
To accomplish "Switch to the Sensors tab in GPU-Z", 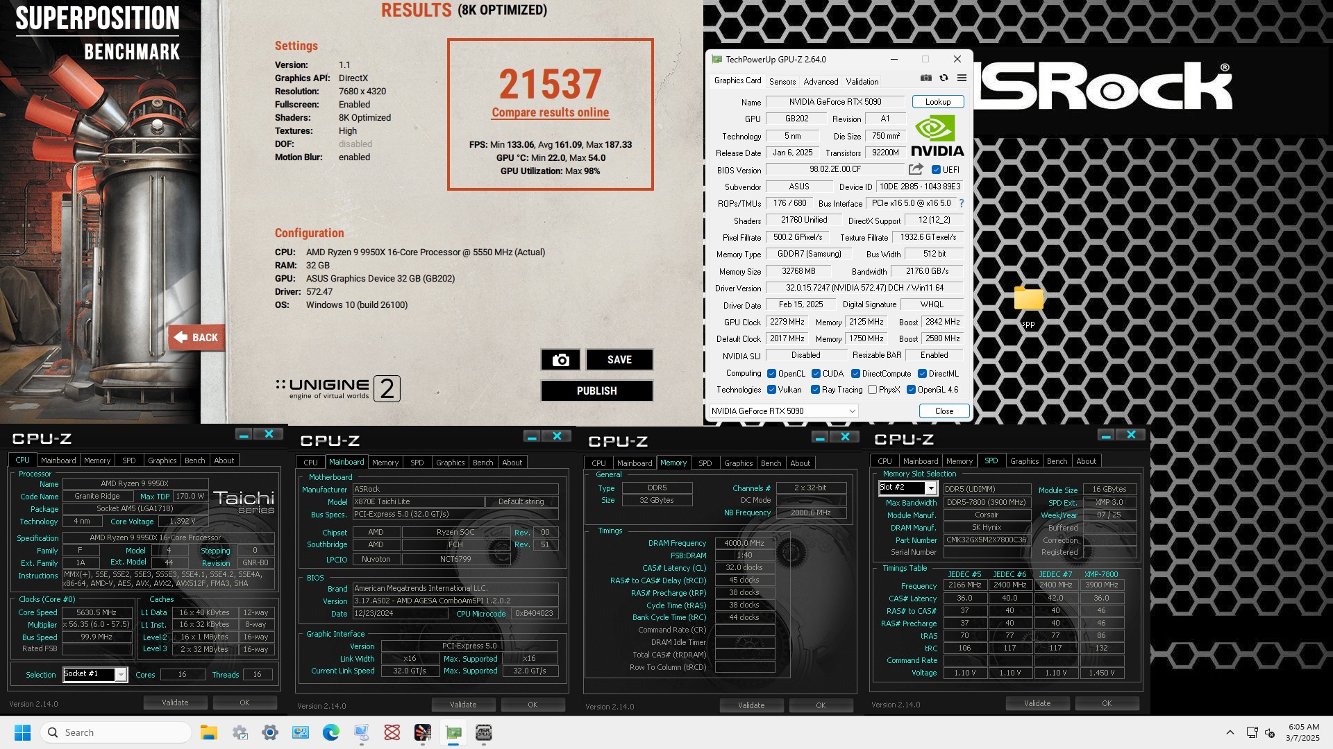I will (782, 82).
